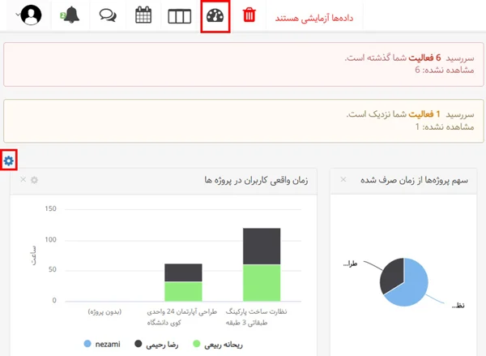Viewport: 486px width, 356px height.
Task: Open the calendar view icon
Action: [143, 15]
